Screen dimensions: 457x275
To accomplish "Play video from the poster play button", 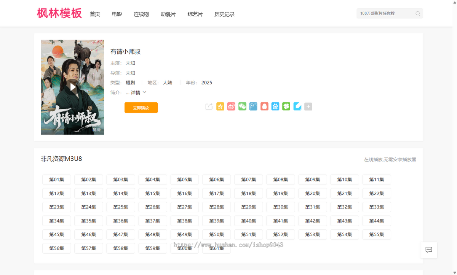I will [72, 87].
